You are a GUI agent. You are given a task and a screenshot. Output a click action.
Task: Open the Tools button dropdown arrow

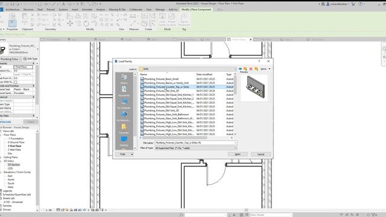click(x=132, y=154)
